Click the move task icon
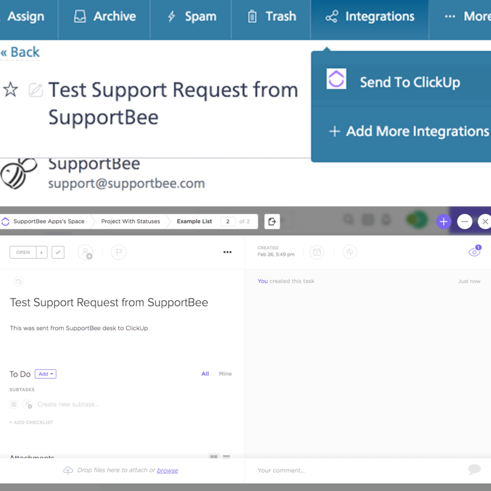The image size is (491, 491). (272, 222)
